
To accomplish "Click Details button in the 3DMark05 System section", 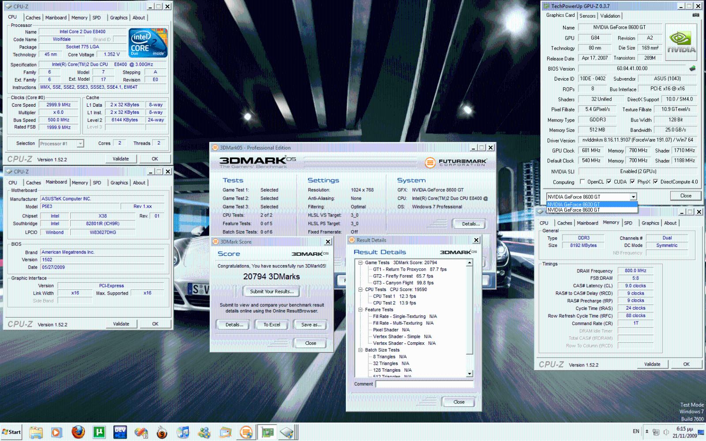I will pos(471,224).
